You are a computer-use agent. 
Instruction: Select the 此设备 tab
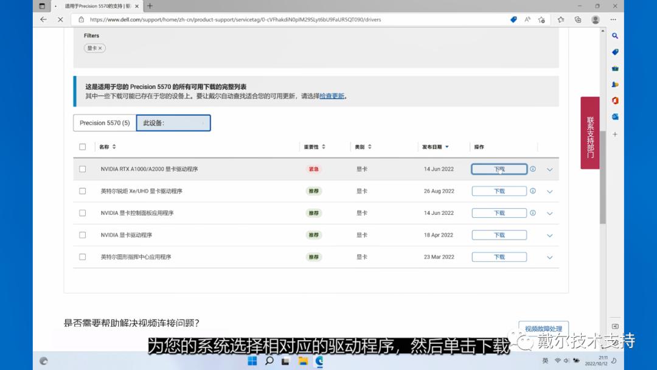(173, 123)
